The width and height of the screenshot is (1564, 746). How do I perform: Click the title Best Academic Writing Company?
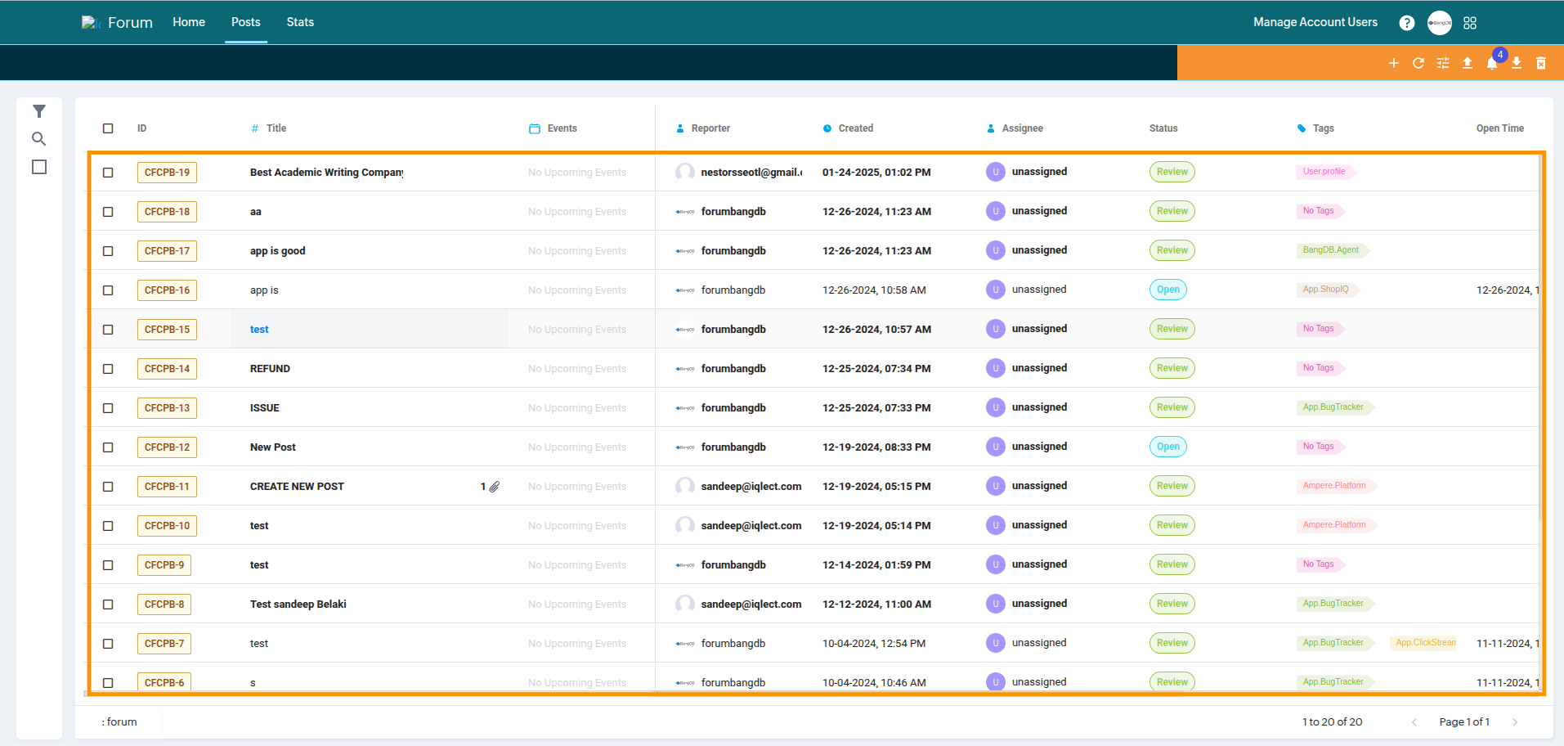click(327, 173)
